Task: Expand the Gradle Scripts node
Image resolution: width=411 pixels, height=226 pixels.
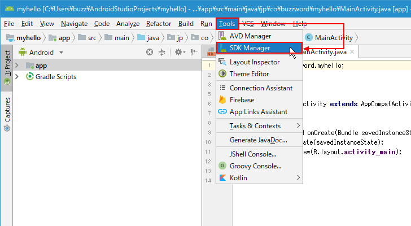Action: 17,76
